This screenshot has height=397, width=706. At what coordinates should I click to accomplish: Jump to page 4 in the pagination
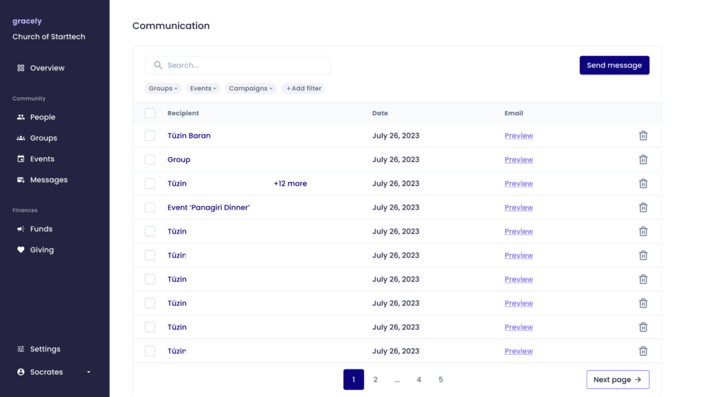pos(418,380)
